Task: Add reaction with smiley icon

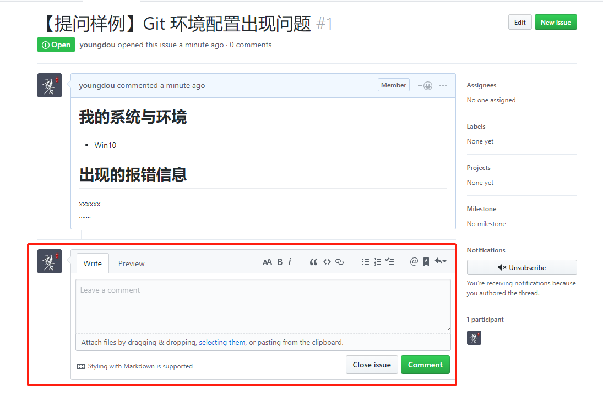Action: [x=425, y=86]
